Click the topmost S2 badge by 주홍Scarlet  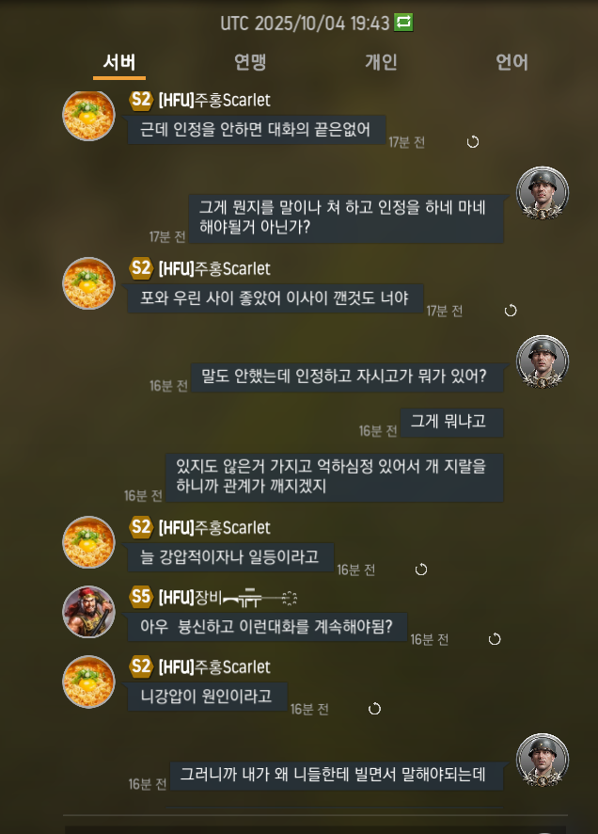[141, 100]
